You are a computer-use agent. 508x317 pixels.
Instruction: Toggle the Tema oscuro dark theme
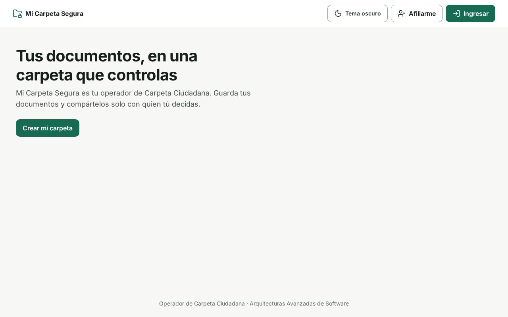[358, 13]
